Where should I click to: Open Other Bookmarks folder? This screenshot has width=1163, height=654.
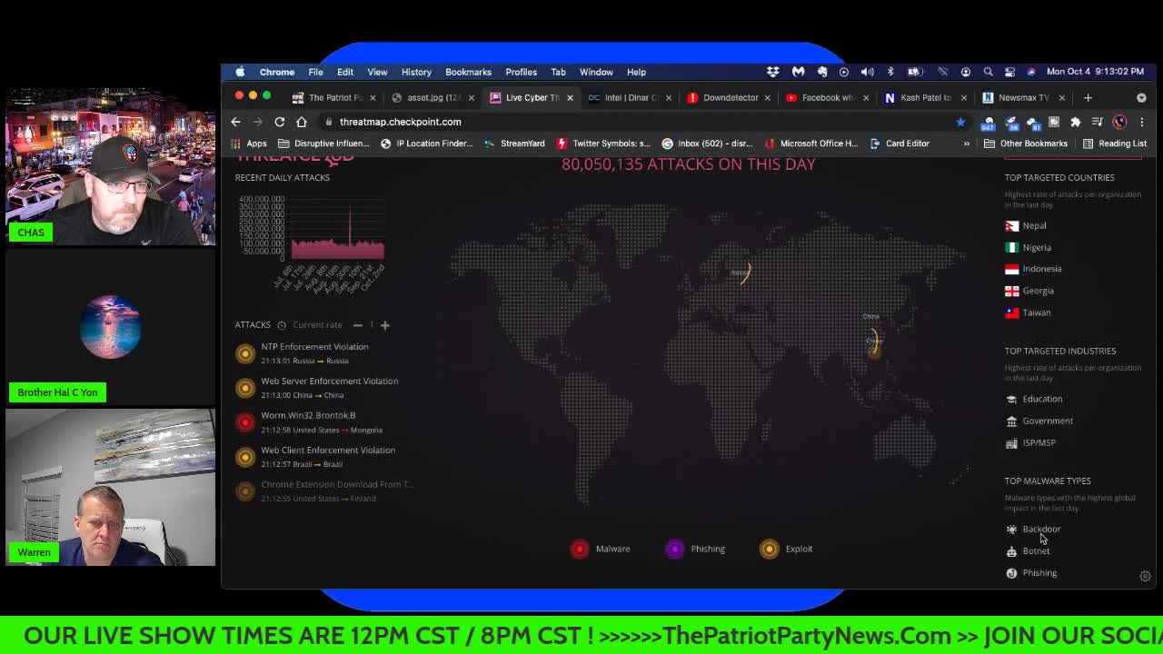(x=1025, y=144)
